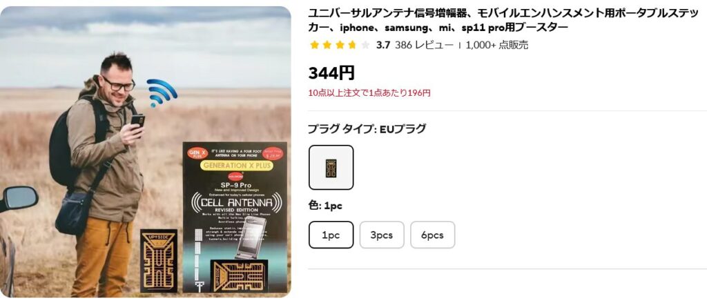
Task: Click the blue Wi-Fi signal icon
Action: (161, 92)
